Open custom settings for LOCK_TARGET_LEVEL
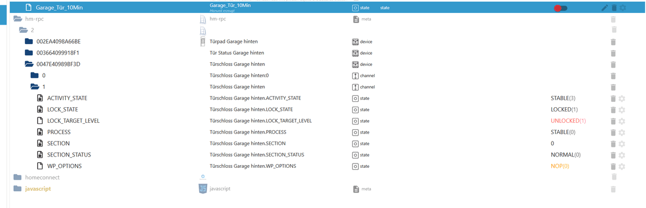Screen dimensions: 646x208 pos(622,121)
